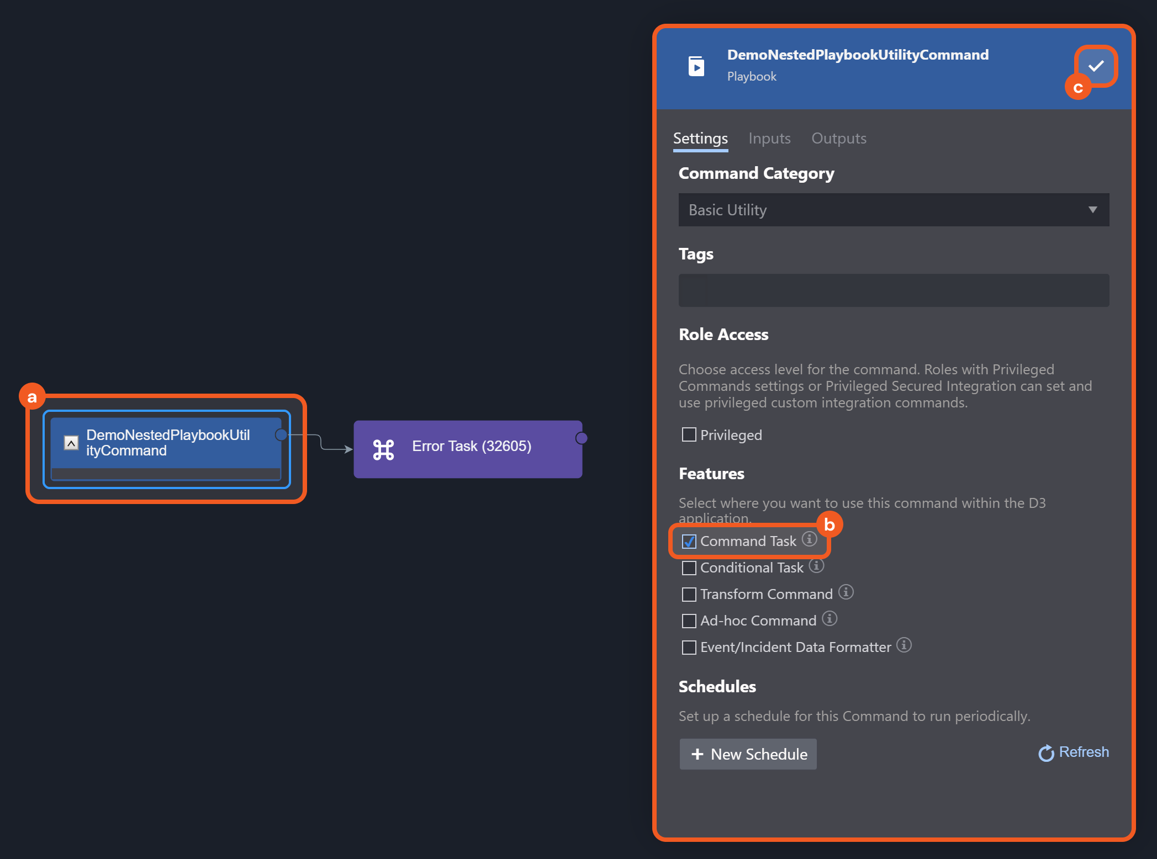Screen dimensions: 1157x859
Task: Uncheck the Command Task checkbox
Action: point(689,542)
